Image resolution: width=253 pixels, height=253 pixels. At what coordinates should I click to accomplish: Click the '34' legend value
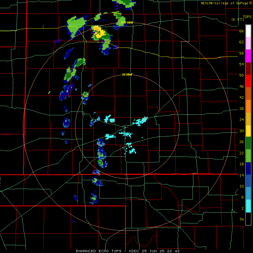(241, 120)
